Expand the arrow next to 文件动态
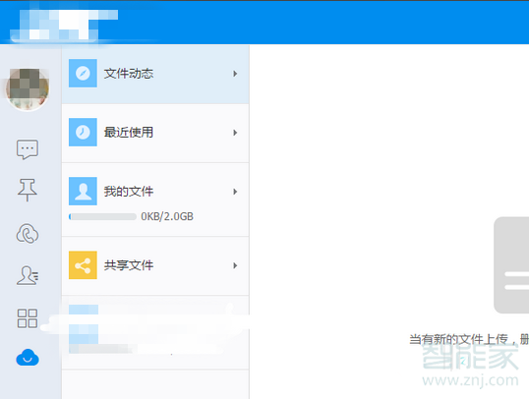 point(235,74)
